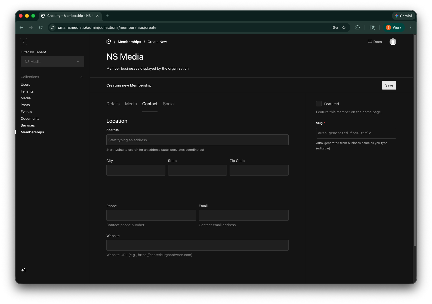
Task: Open the Memberships collection in sidebar
Action: [x=32, y=132]
